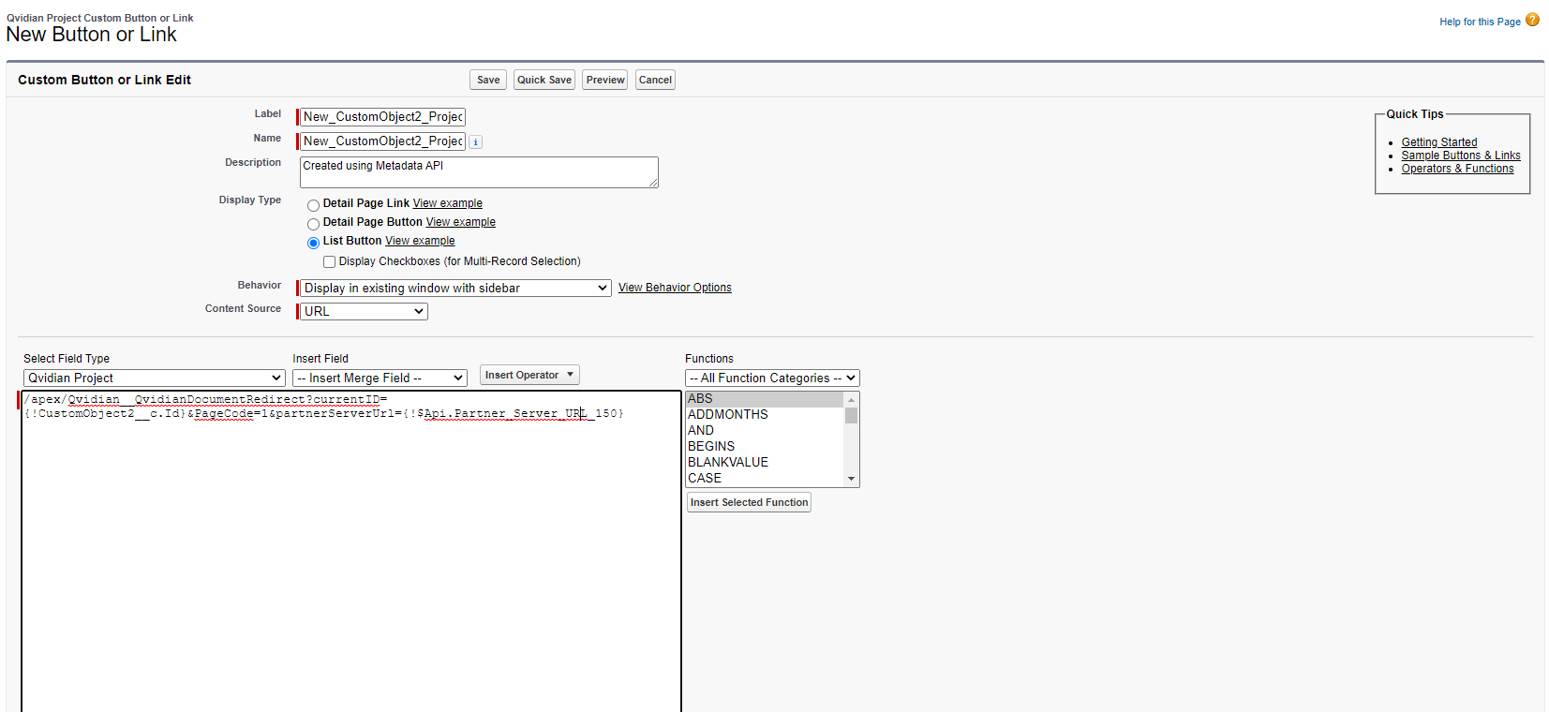The image size is (1549, 712).
Task: Open the Help for this Page question mark icon
Action: (x=1532, y=20)
